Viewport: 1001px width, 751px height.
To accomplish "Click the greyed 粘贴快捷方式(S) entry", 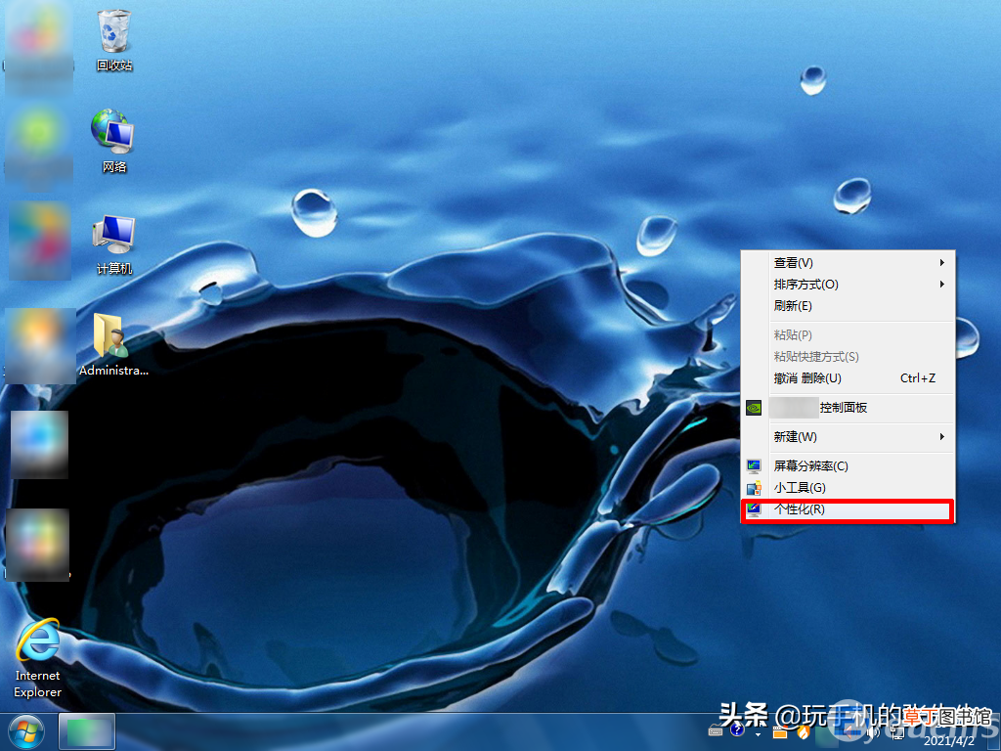I will (x=848, y=356).
